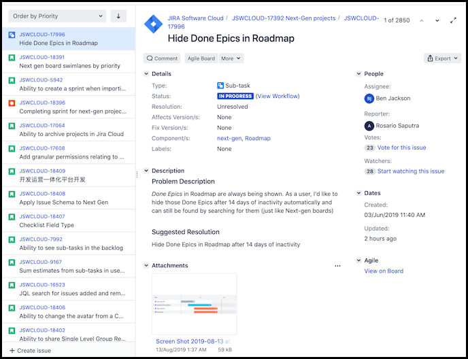This screenshot has width=468, height=359.
Task: Click green icon beside JSWCLOUD-16523
Action: point(12,286)
